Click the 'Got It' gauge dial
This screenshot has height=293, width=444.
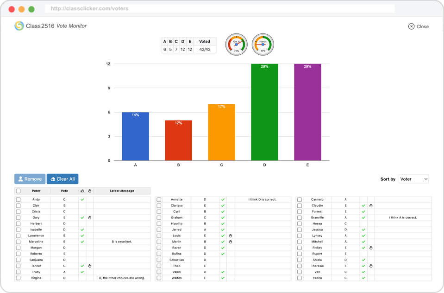point(237,45)
